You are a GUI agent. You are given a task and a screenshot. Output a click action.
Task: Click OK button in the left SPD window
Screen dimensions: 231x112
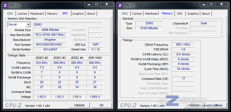[101, 105]
